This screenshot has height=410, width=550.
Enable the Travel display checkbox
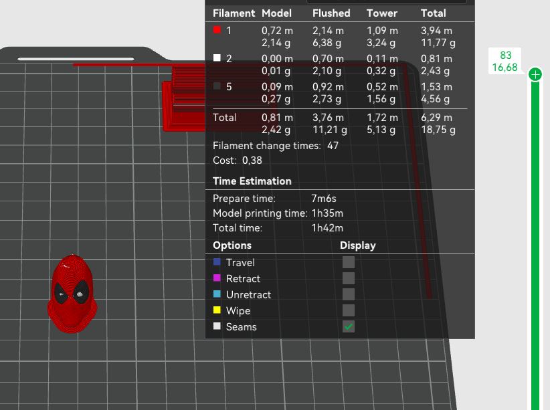[349, 262]
